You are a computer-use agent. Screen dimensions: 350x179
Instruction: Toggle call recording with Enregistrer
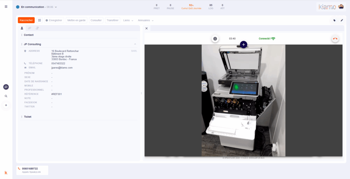point(54,20)
